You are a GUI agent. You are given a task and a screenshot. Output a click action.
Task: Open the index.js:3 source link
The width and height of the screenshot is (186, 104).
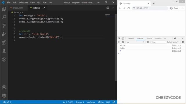tap(176, 48)
